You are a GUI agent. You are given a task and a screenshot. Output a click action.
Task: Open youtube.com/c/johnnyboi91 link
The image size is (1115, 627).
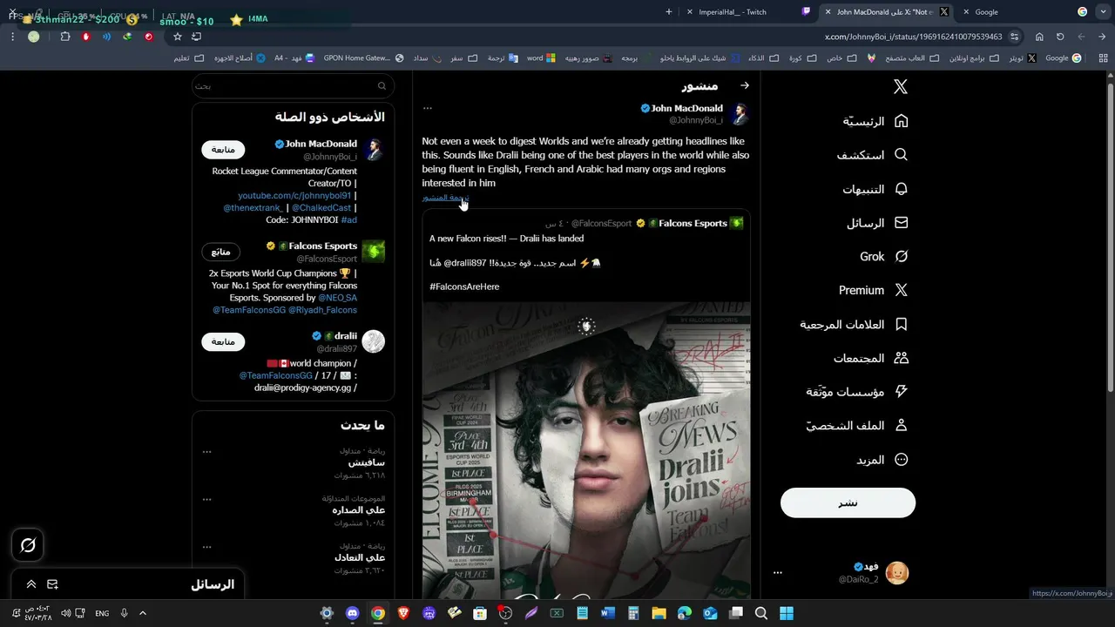294,196
